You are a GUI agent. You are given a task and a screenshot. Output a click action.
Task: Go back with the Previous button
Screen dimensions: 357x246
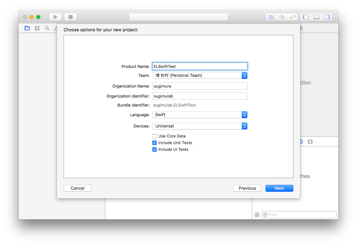coord(247,188)
